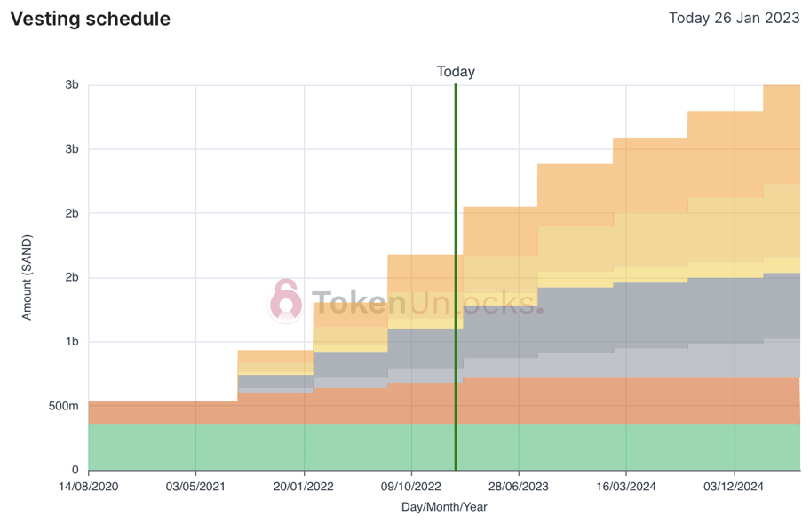Click the 20/01/2022 x-axis date label
This screenshot has width=810, height=532.
pos(304,487)
